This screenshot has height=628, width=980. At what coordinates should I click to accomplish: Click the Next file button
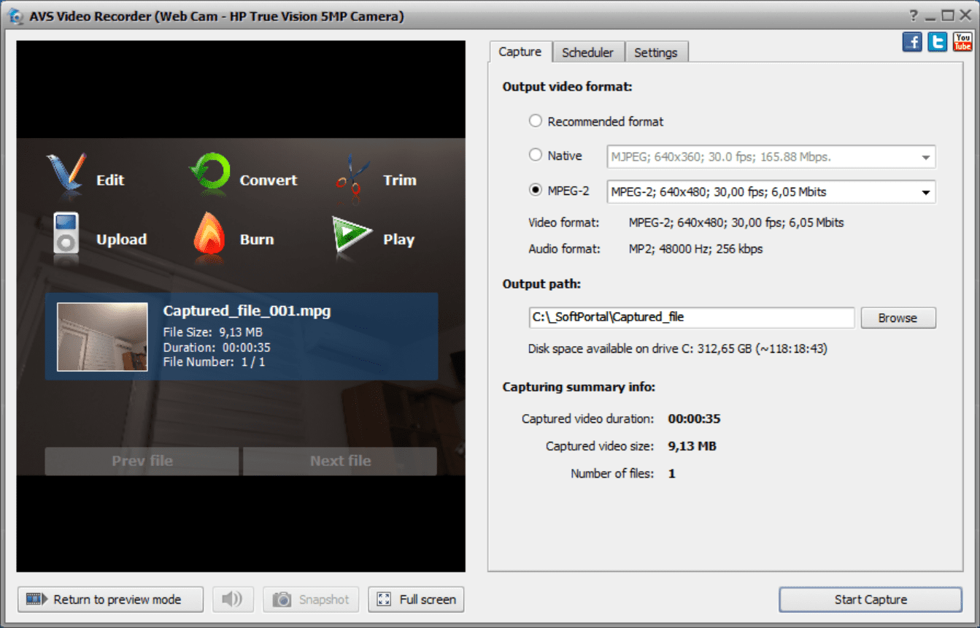(340, 461)
